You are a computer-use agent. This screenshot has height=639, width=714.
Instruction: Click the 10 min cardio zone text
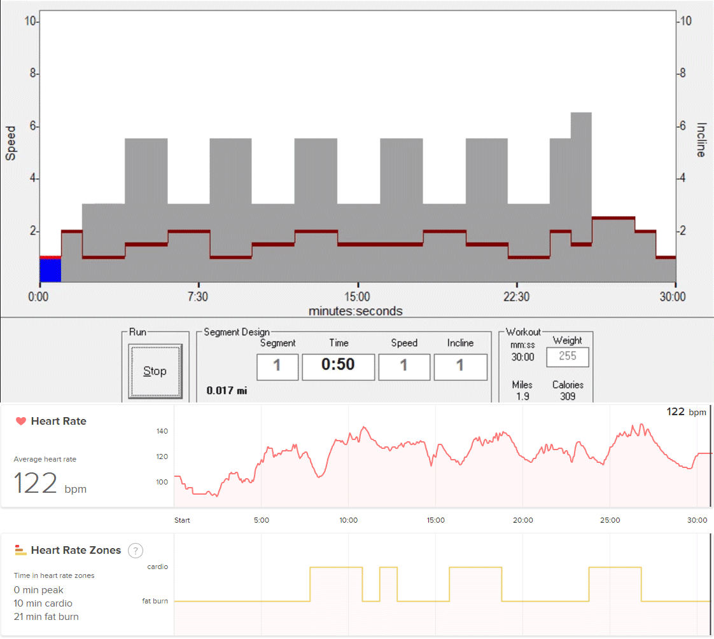(43, 603)
